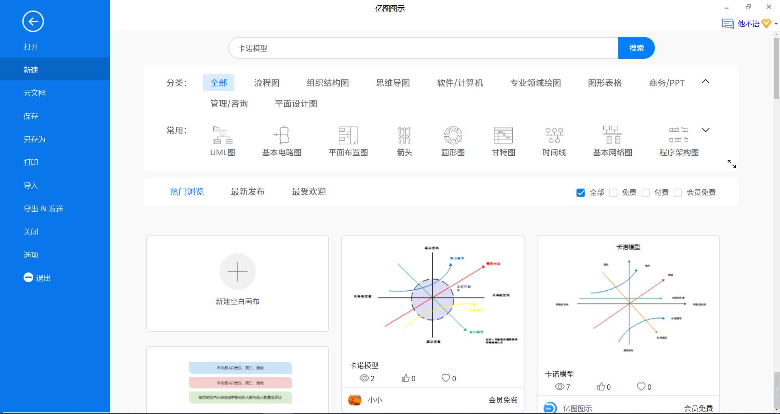Open the 基本电路图 template
Image resolution: width=780 pixels, height=414 pixels.
coord(282,136)
